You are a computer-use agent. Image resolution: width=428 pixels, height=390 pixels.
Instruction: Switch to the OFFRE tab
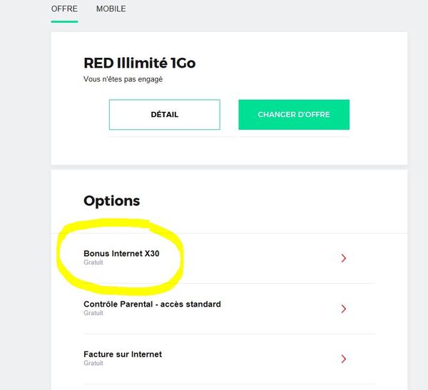click(x=64, y=9)
